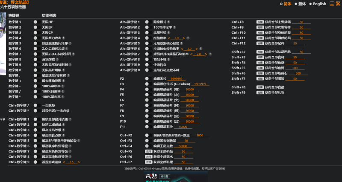
Task: Click info icon beside 最高连结等级
Action: tap(63, 130)
